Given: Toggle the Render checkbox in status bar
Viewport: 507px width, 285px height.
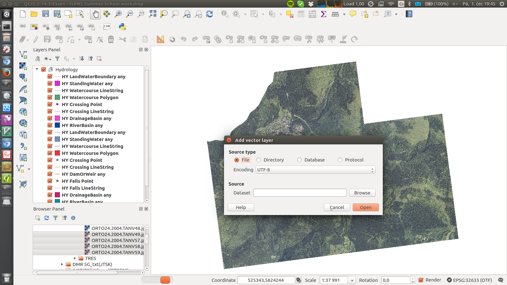Looking at the screenshot, I should 421,280.
